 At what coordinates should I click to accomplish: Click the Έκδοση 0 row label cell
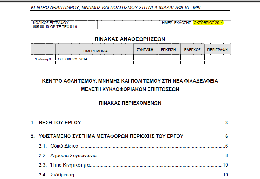(x=43, y=59)
